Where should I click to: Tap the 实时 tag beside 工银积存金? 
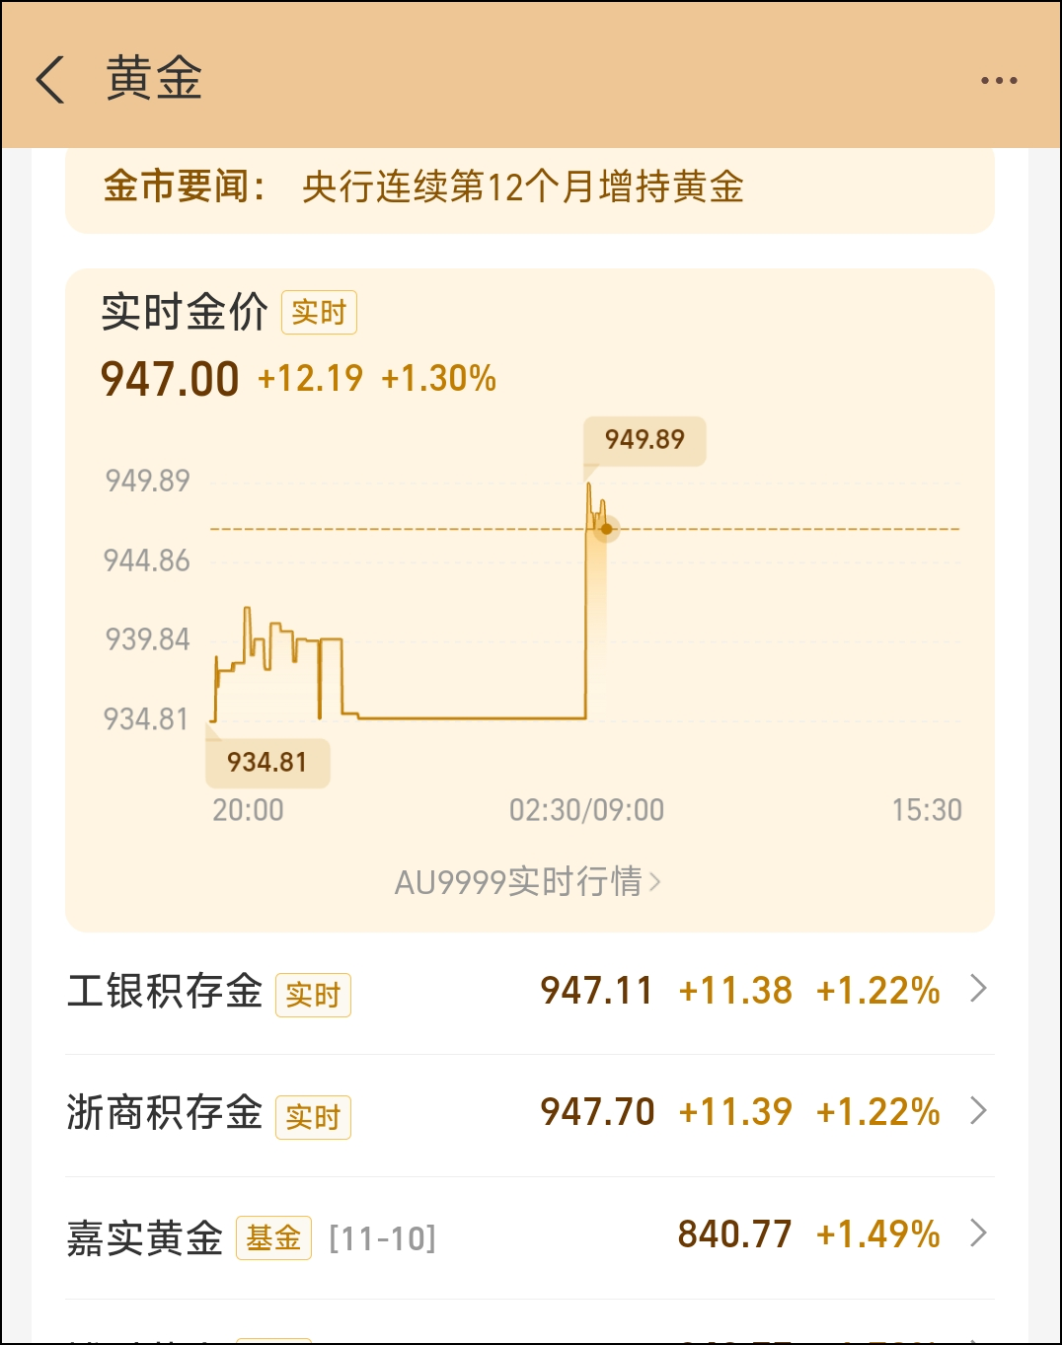click(x=313, y=995)
